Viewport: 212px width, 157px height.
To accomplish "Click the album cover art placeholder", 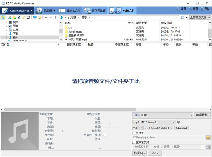I will click(19, 131).
